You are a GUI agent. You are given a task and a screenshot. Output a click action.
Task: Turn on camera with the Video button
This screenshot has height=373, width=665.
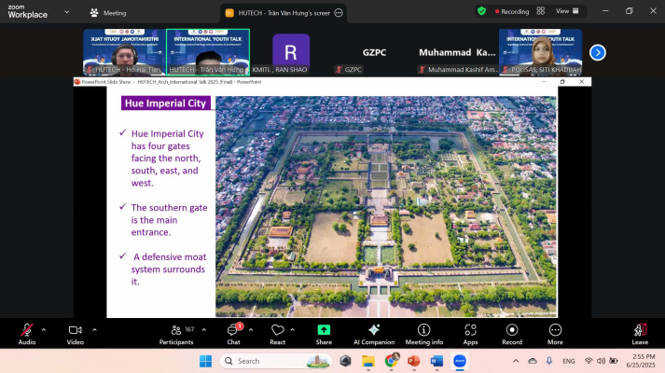tap(76, 331)
